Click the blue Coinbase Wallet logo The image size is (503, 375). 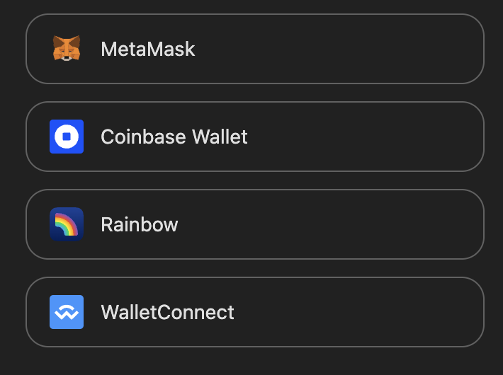pyautogui.click(x=67, y=137)
